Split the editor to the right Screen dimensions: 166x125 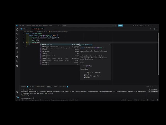click(x=155, y=29)
